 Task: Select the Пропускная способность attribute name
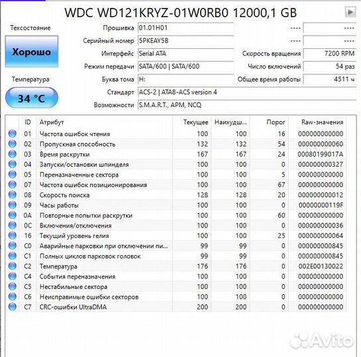[x=77, y=144]
